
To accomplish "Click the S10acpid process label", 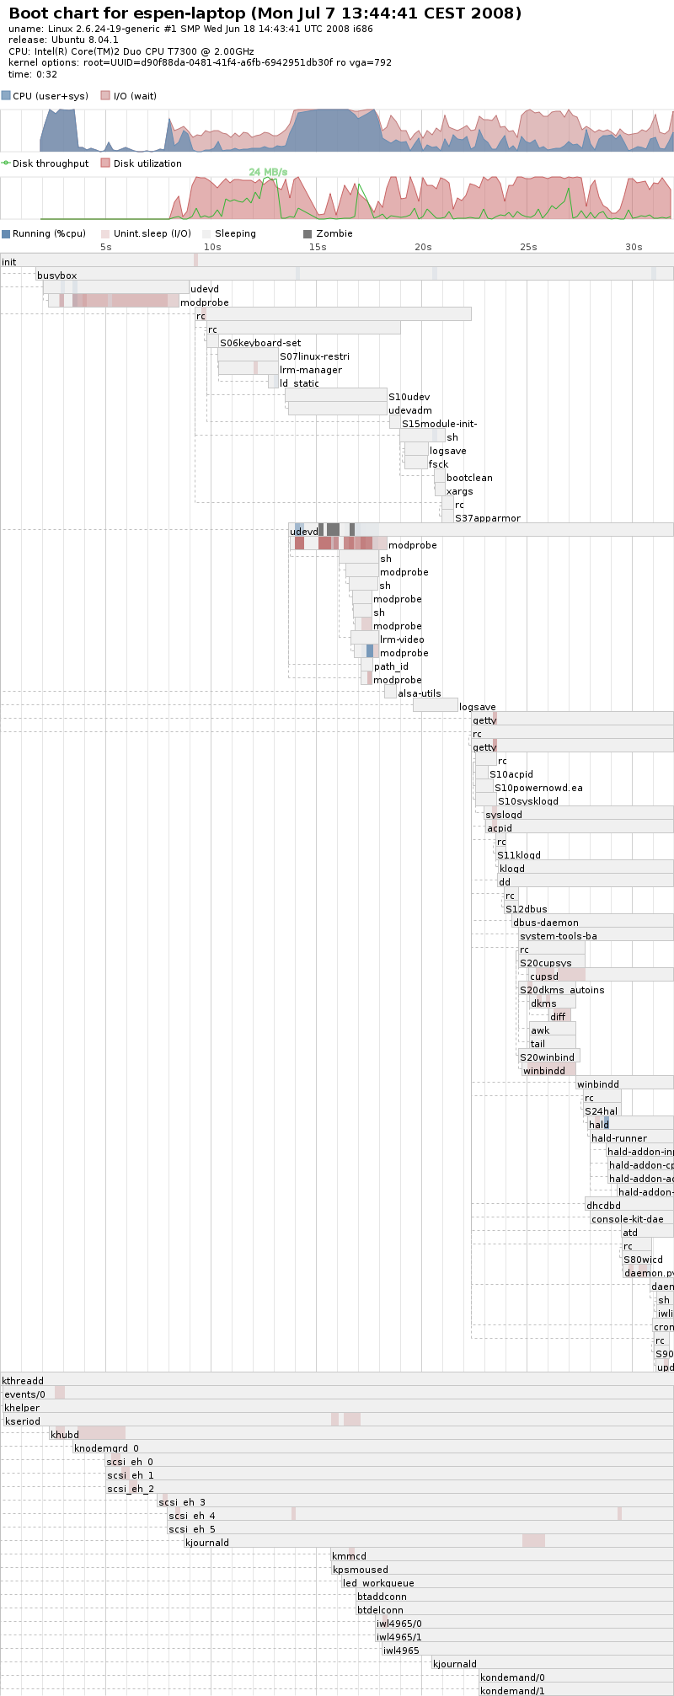I will click(x=511, y=774).
